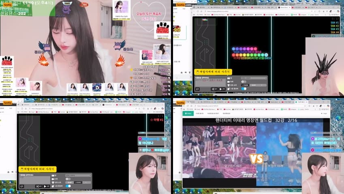This screenshot has width=344, height=194.
Task: Enable the recording toggle in rainbow marbles frame
Action: coord(244,82)
